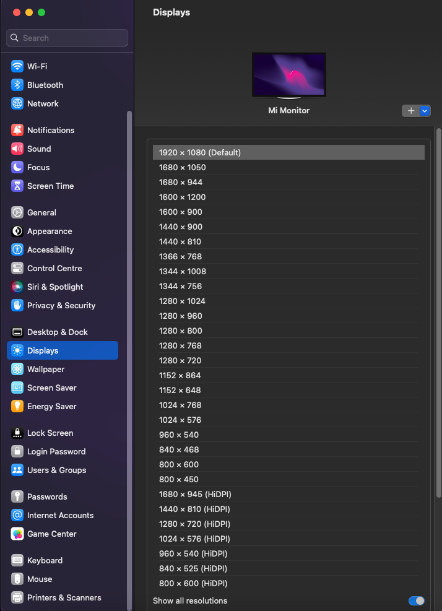Viewport: 442px width, 611px height.
Task: Select the Mi Monitor thumbnail
Action: coord(289,76)
